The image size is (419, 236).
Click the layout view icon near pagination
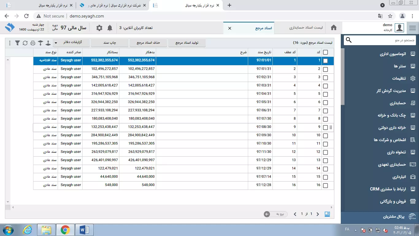327,214
